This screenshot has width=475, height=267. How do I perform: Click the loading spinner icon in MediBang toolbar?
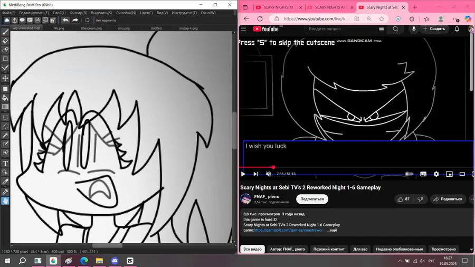pos(87,20)
